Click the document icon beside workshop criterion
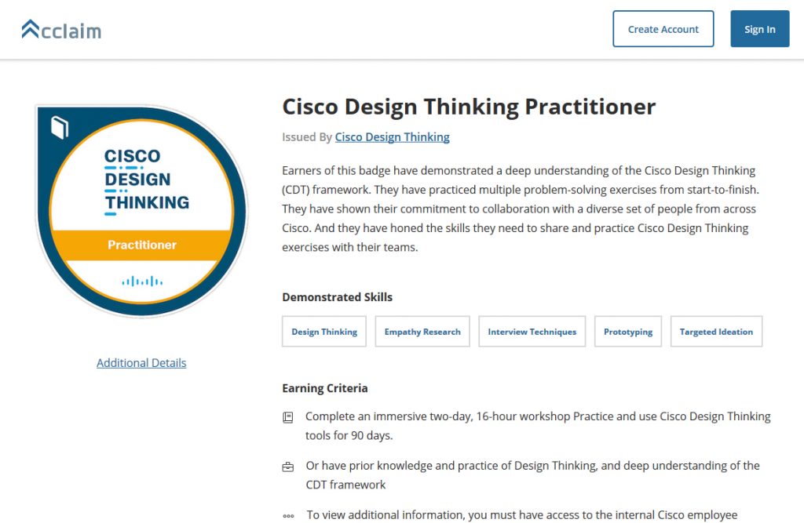This screenshot has width=804, height=523. tap(288, 418)
